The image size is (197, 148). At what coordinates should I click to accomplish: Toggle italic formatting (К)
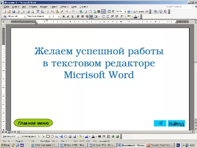tap(68, 16)
